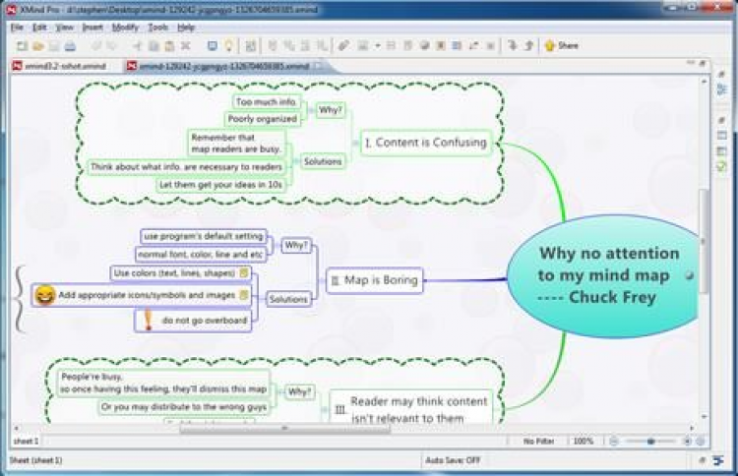738x476 pixels.
Task: Click the vertical scrollbar thumb
Action: point(705,240)
